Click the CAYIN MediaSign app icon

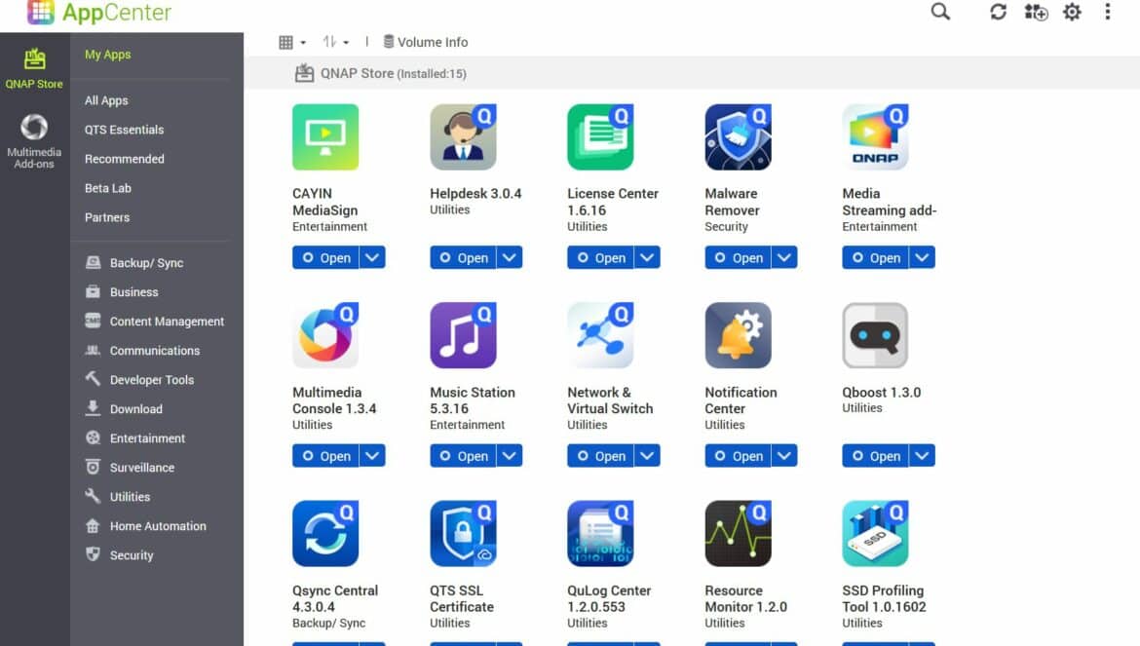click(x=325, y=136)
